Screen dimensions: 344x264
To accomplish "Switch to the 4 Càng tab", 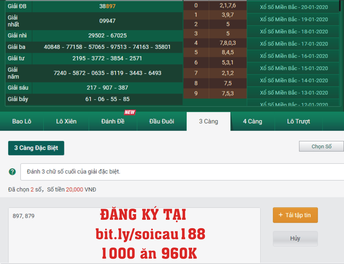I will point(253,121).
